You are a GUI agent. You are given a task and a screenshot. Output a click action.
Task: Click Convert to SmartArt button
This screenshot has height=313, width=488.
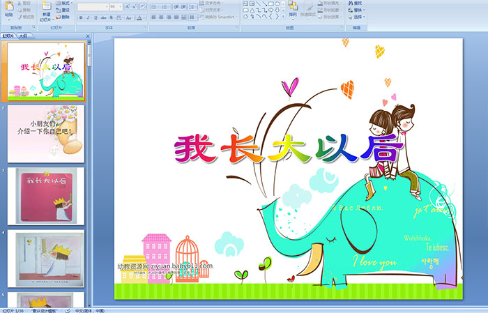coord(218,17)
